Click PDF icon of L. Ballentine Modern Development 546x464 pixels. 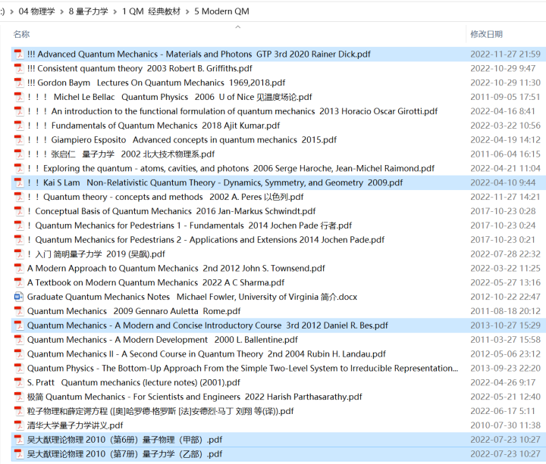click(18, 340)
